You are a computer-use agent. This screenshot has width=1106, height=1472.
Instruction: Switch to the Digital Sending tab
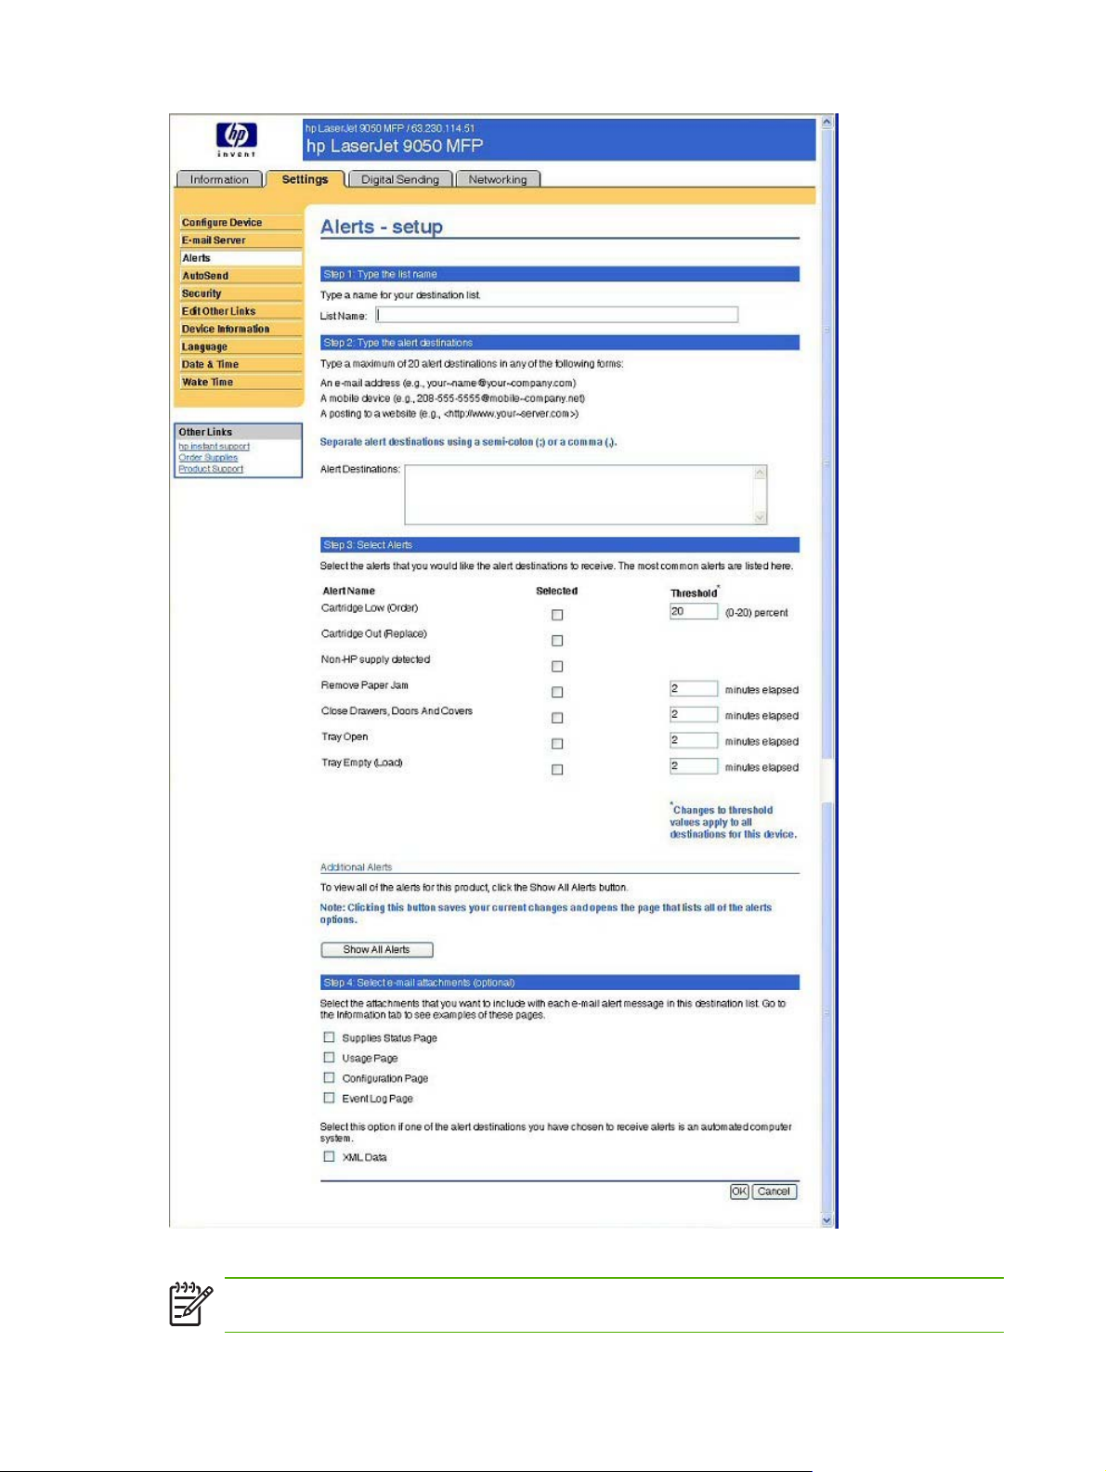(400, 179)
